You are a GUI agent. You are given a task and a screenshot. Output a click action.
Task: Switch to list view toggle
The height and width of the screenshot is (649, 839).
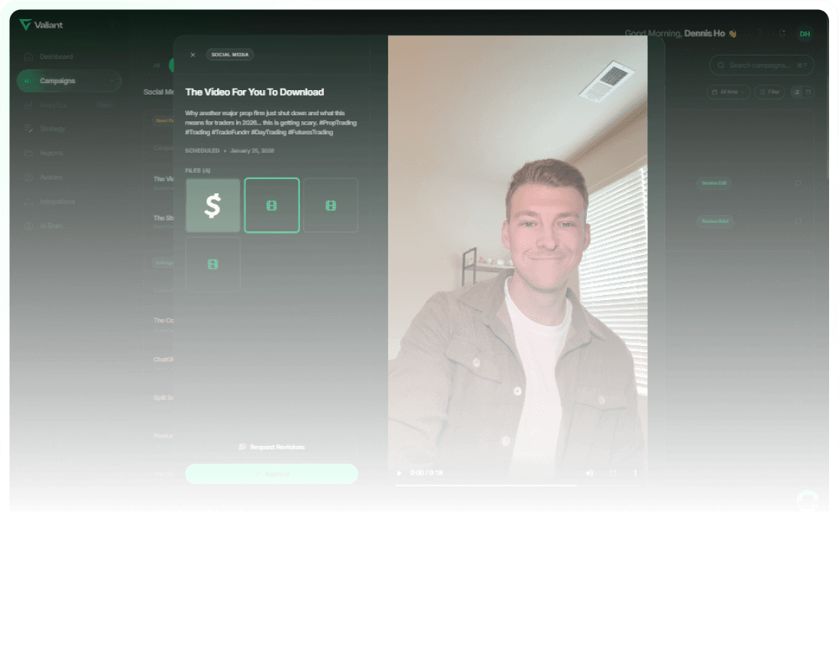click(797, 92)
